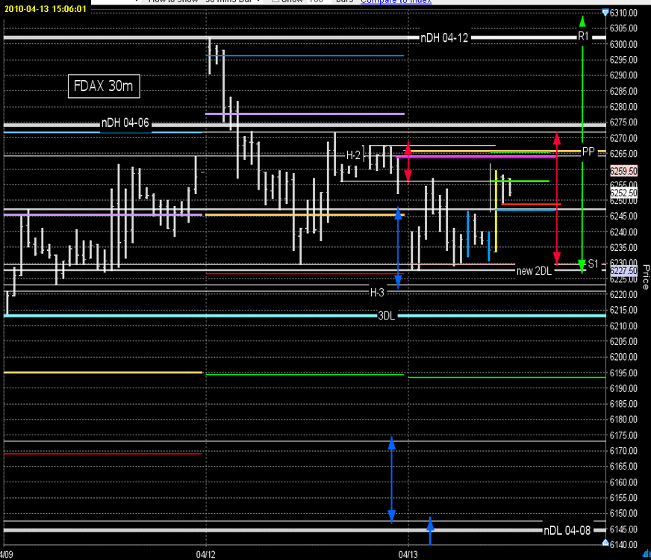Click the 6150.00 price axis value
Viewport: 651px width, 560px height.
[x=623, y=514]
